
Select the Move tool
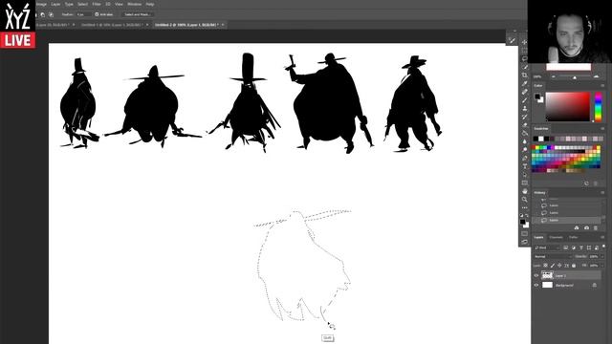click(524, 42)
